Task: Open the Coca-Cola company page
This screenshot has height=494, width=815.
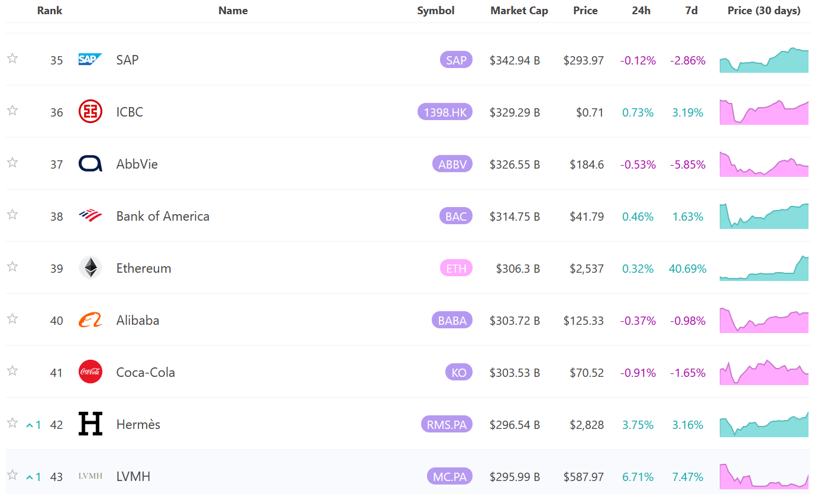Action: click(145, 372)
